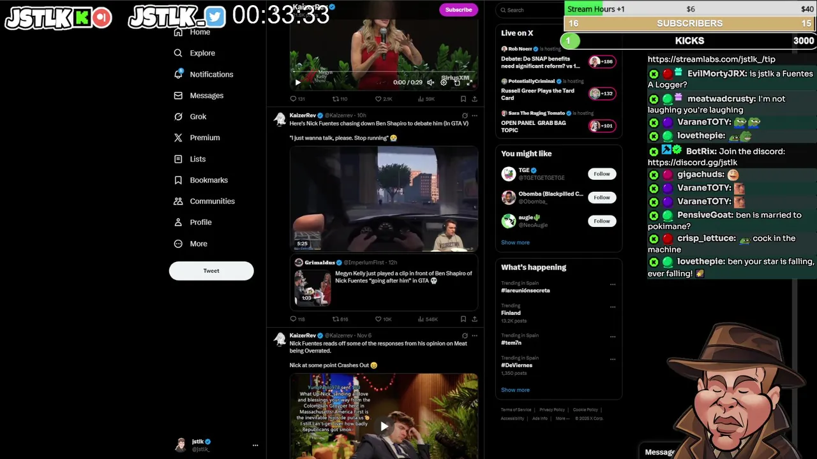Screen dimensions: 817x459
Task: Retweet the post with 110 reposts
Action: (340, 99)
